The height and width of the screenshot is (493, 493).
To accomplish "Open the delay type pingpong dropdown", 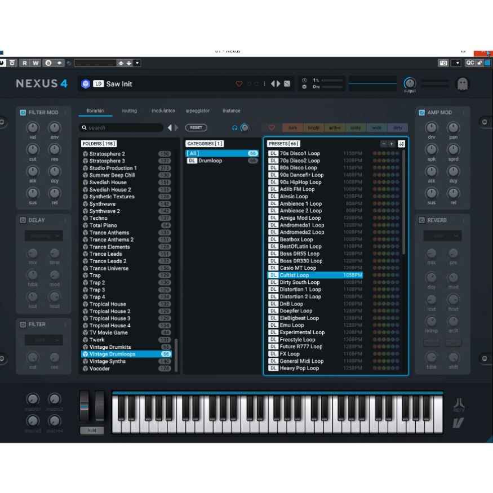I will (x=43, y=236).
